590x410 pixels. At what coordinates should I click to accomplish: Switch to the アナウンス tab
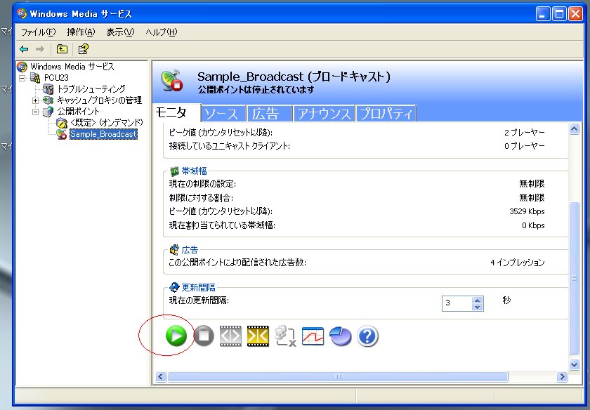coord(324,114)
